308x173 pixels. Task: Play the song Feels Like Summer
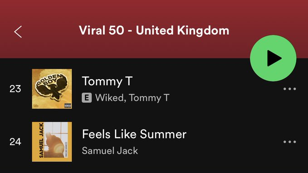(134, 134)
